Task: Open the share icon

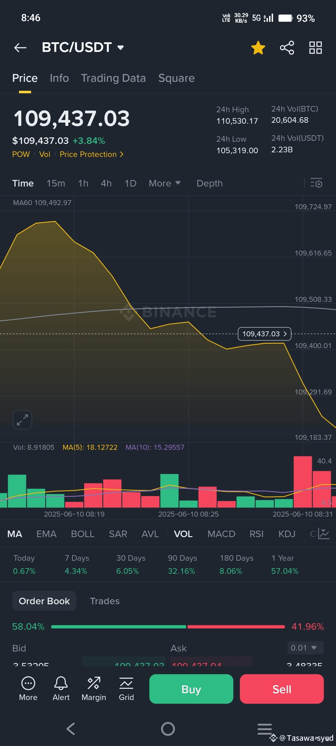Action: [x=287, y=48]
